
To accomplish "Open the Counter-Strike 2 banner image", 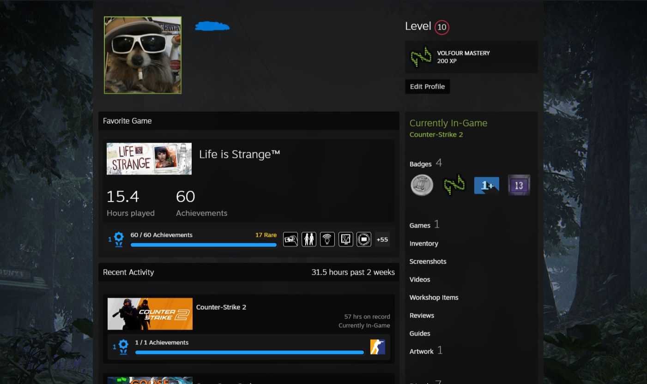I will (x=150, y=314).
